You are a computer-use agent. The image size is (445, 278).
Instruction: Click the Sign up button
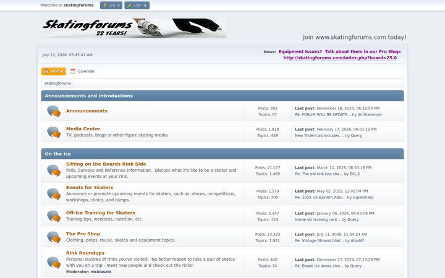[x=137, y=5]
